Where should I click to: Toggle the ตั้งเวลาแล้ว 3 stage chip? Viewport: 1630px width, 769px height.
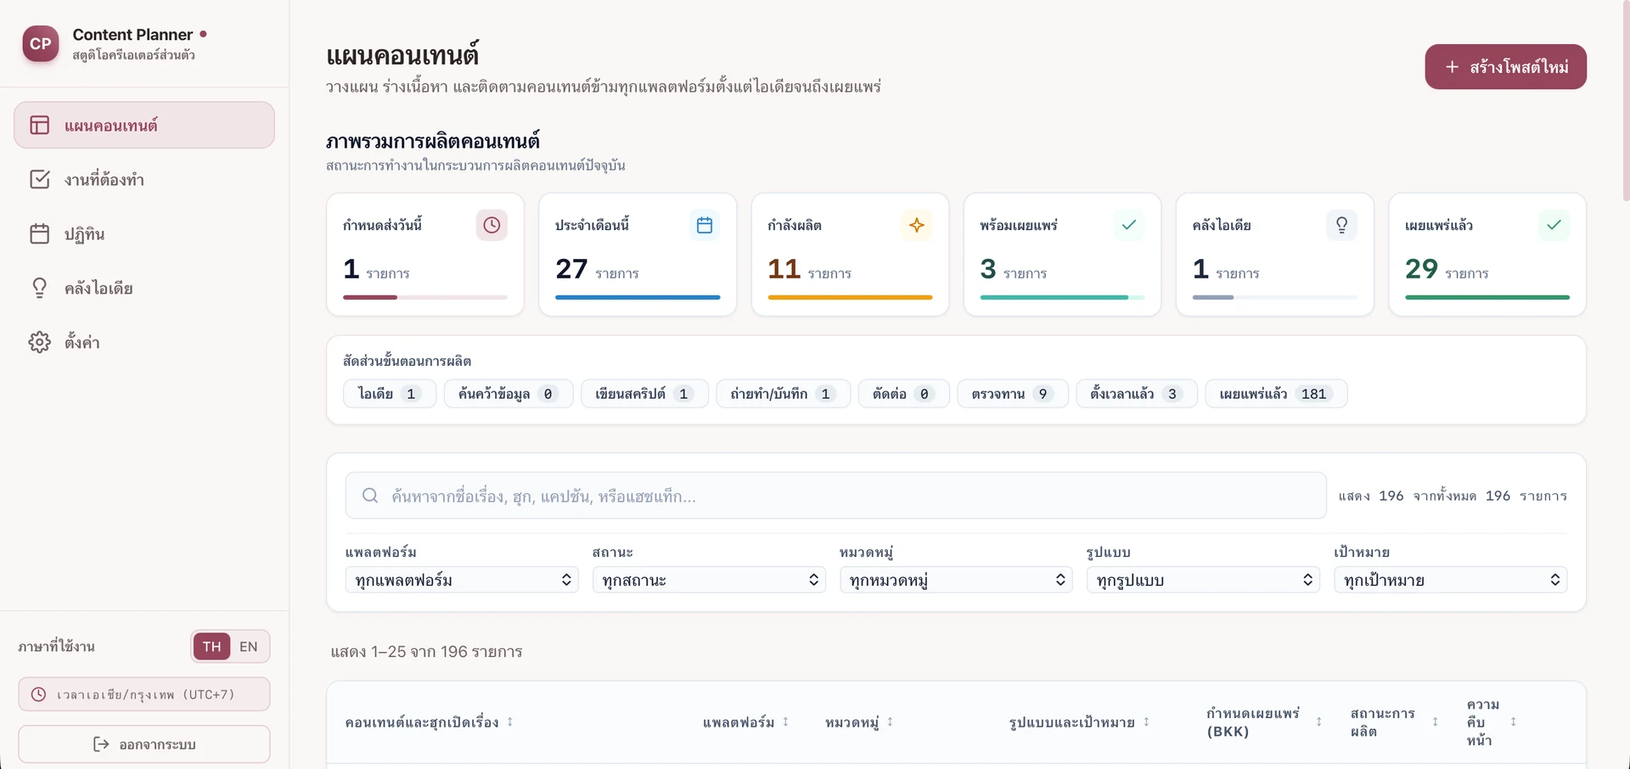click(x=1137, y=394)
